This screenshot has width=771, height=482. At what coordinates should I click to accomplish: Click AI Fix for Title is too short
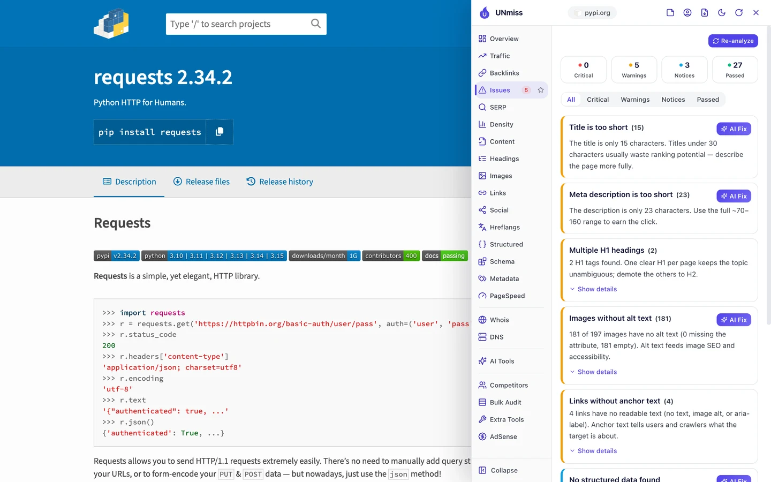(x=734, y=129)
